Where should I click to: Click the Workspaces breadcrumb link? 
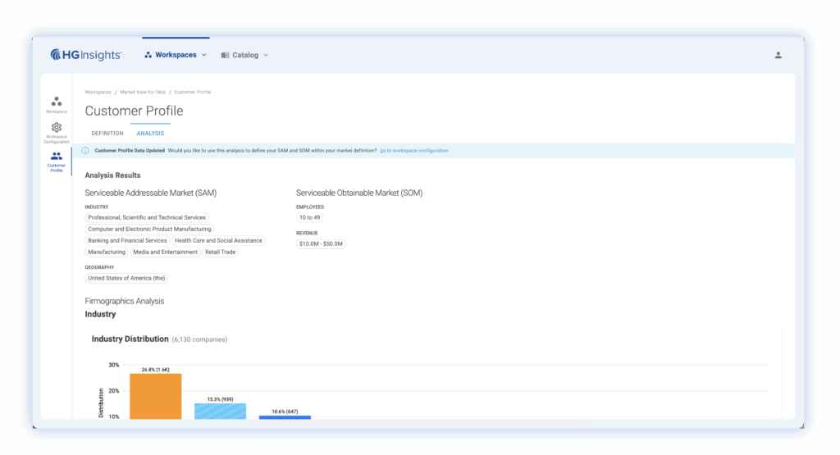tap(98, 92)
